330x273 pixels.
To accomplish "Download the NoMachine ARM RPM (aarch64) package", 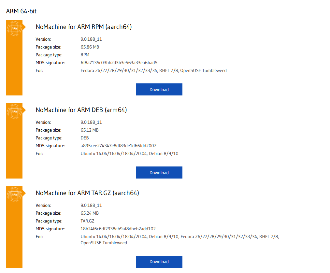I will click(x=159, y=90).
